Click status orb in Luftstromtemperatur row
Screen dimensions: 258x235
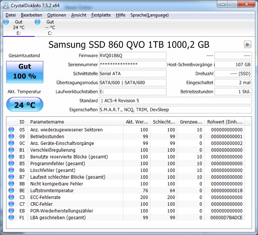[11, 190]
